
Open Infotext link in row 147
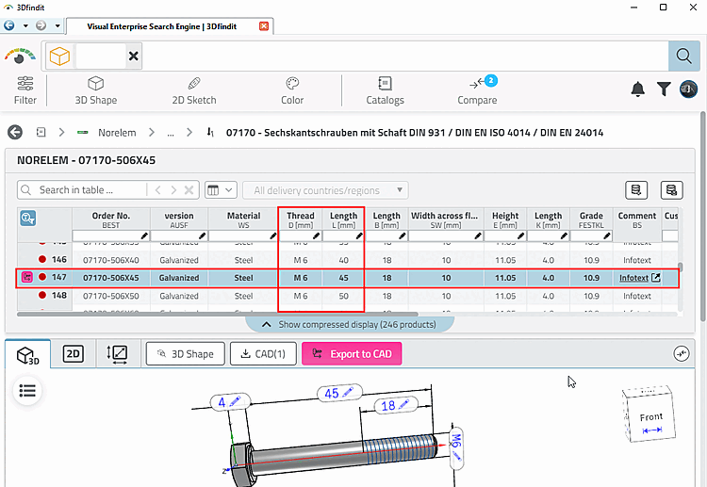633,278
